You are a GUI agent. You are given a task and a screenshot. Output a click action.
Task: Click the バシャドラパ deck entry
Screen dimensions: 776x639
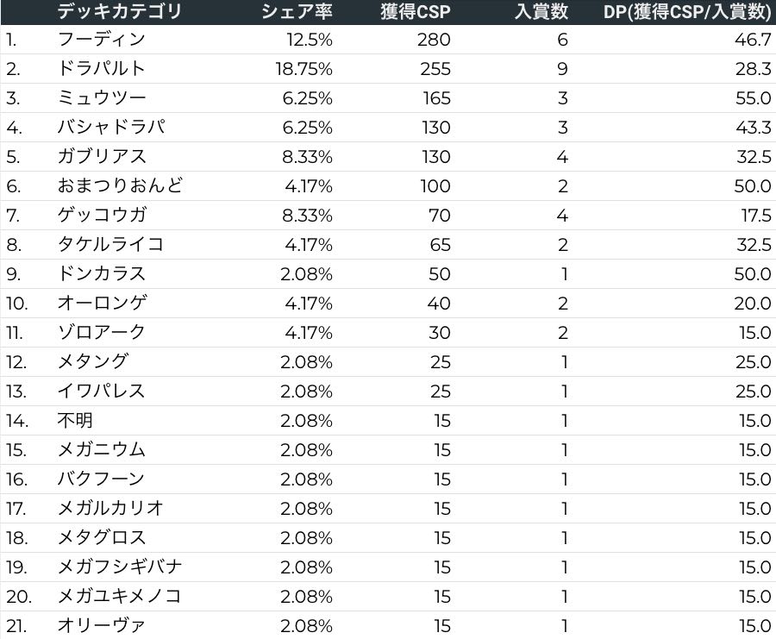click(x=110, y=128)
